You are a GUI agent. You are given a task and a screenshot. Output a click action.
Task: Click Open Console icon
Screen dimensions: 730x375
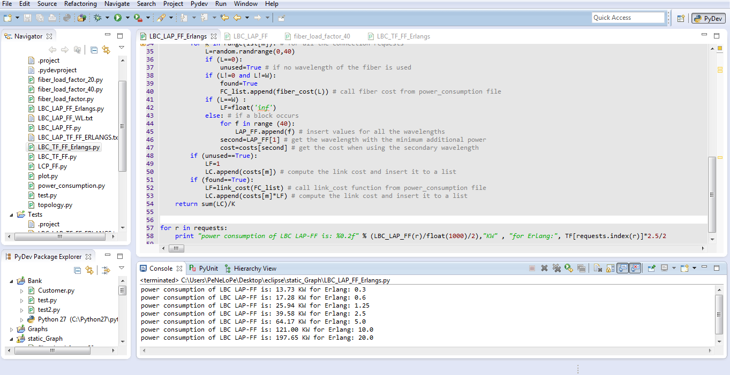tap(684, 268)
